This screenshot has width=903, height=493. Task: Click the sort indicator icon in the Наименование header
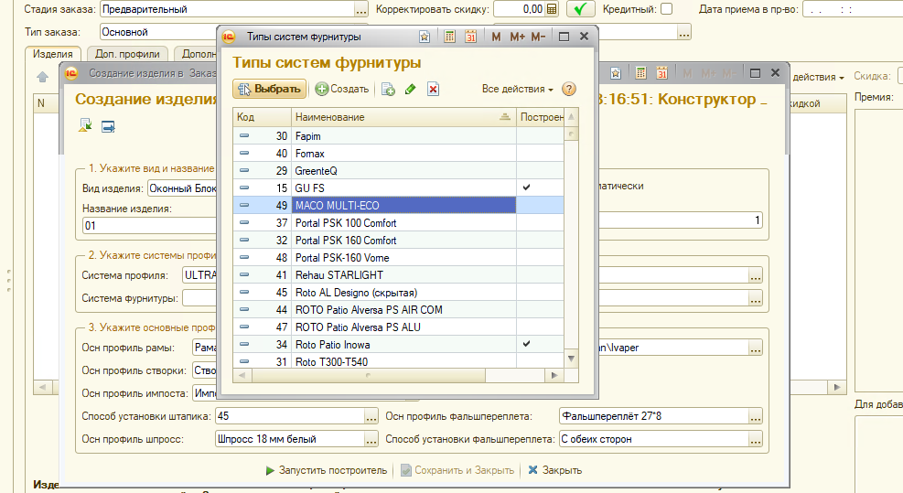click(504, 117)
